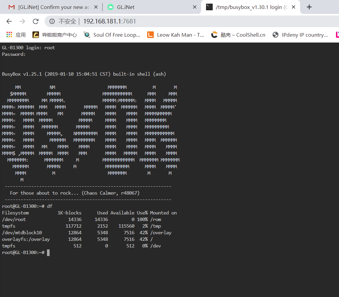
Task: Switch to the Gmail GL.iNet confirmation tab
Action: [53, 7]
